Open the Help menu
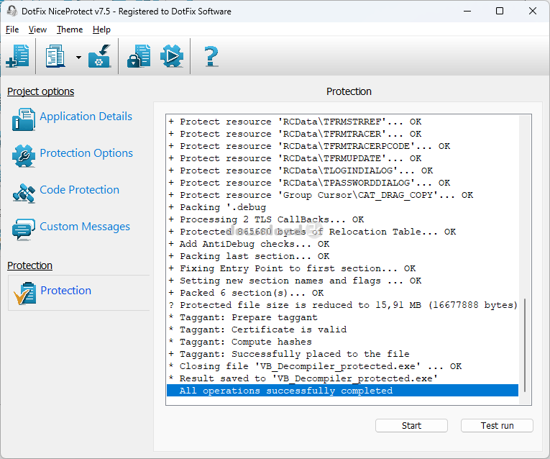Screen dimensions: 550x459 tap(101, 29)
